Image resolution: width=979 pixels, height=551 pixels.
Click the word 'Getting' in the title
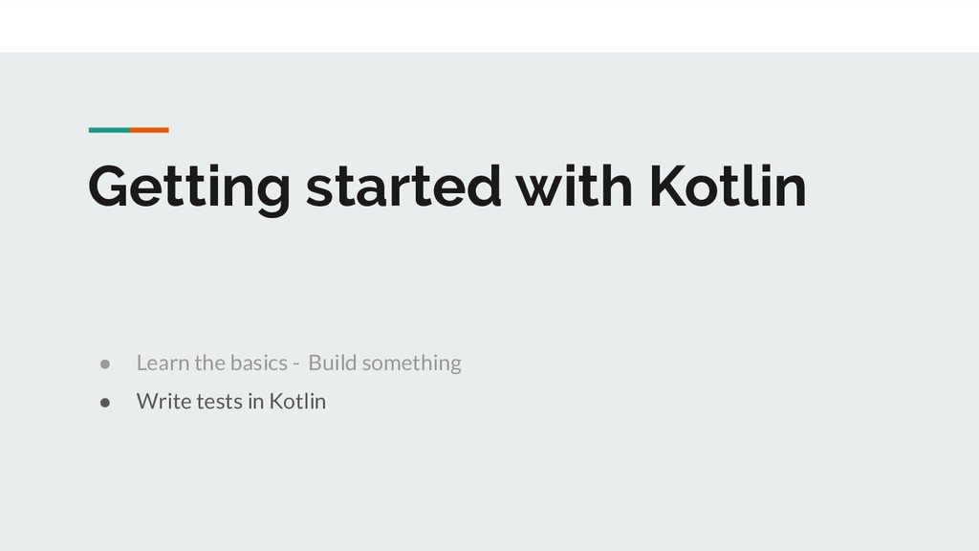tap(189, 188)
